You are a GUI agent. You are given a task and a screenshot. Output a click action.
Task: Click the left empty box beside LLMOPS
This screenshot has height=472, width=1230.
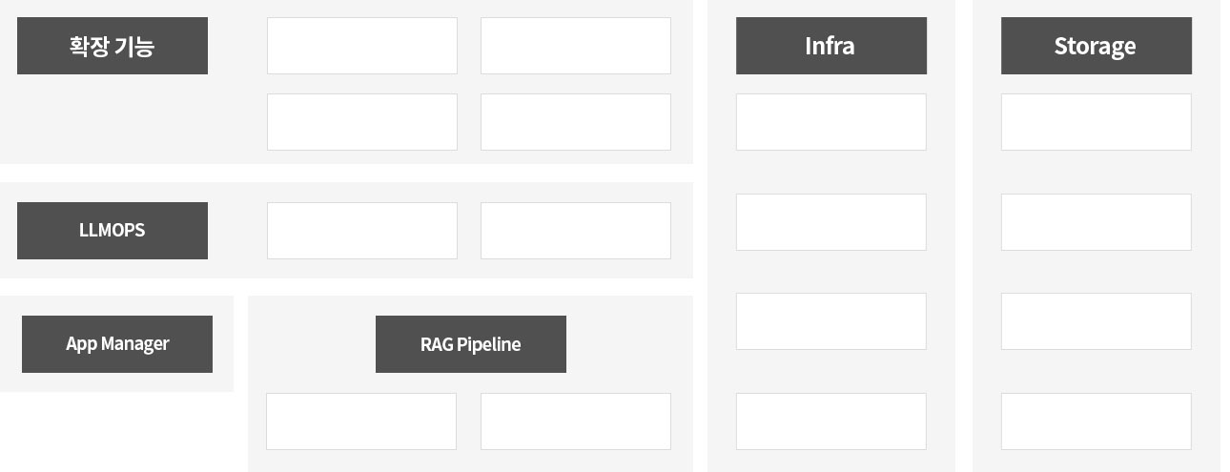tap(362, 231)
